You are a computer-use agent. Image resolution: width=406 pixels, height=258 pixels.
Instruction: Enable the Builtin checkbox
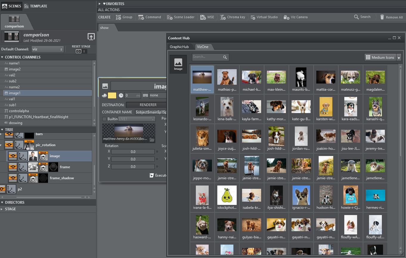coord(104,119)
